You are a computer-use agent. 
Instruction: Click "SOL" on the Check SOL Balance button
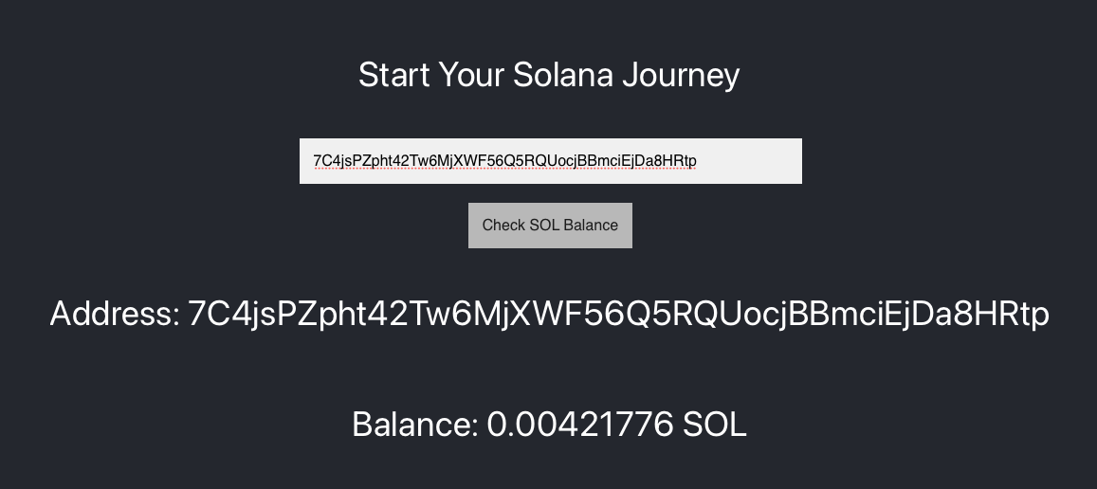point(546,226)
